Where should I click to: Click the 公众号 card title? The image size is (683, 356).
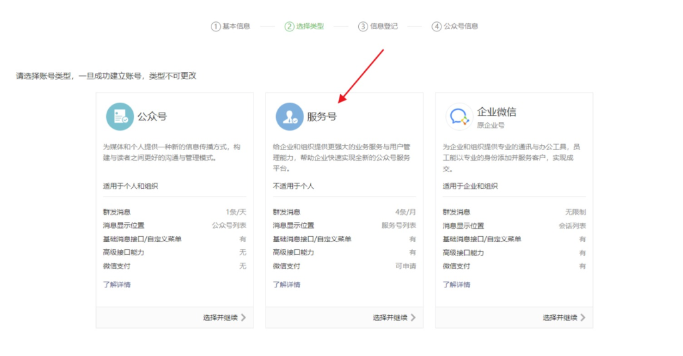point(152,117)
